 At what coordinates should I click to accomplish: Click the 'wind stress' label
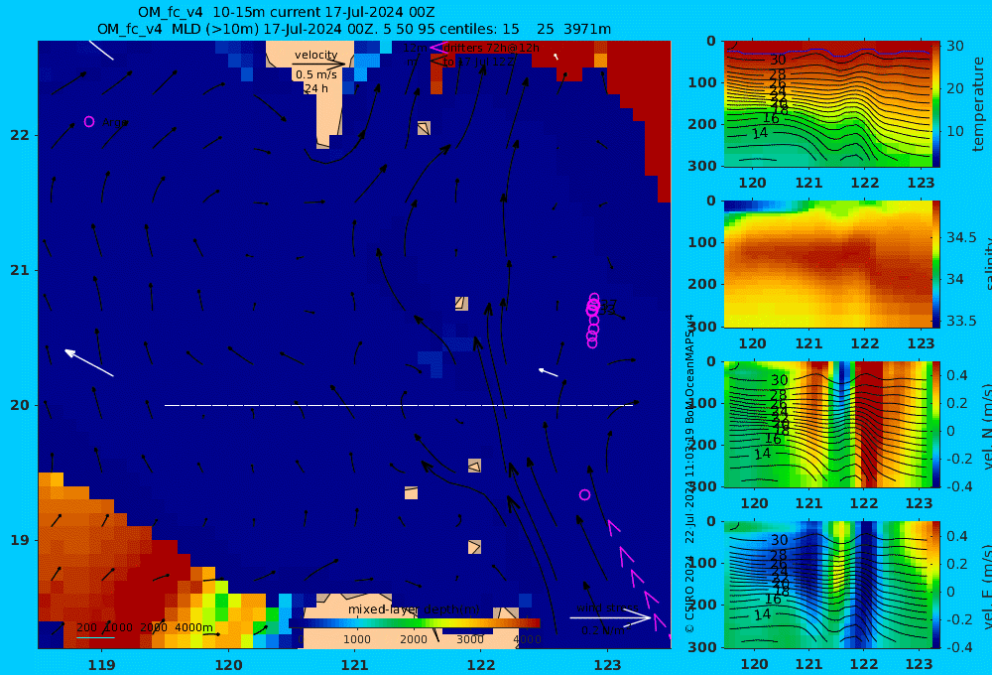click(607, 607)
